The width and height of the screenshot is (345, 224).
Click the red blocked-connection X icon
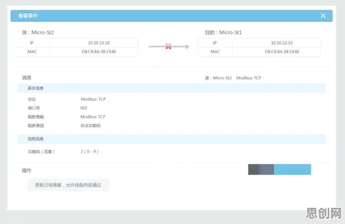[x=168, y=46]
